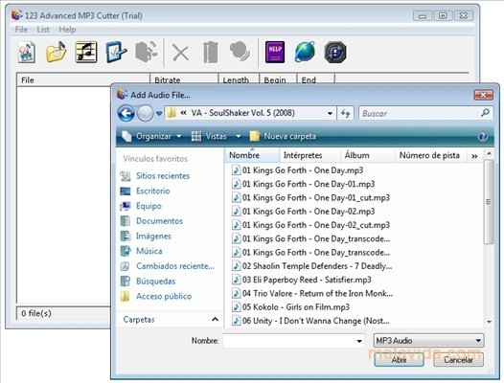This screenshot has height=383, width=504.
Task: Select 03 Eli Paperboy Reed - Satisfier.mp3
Action: 302,280
